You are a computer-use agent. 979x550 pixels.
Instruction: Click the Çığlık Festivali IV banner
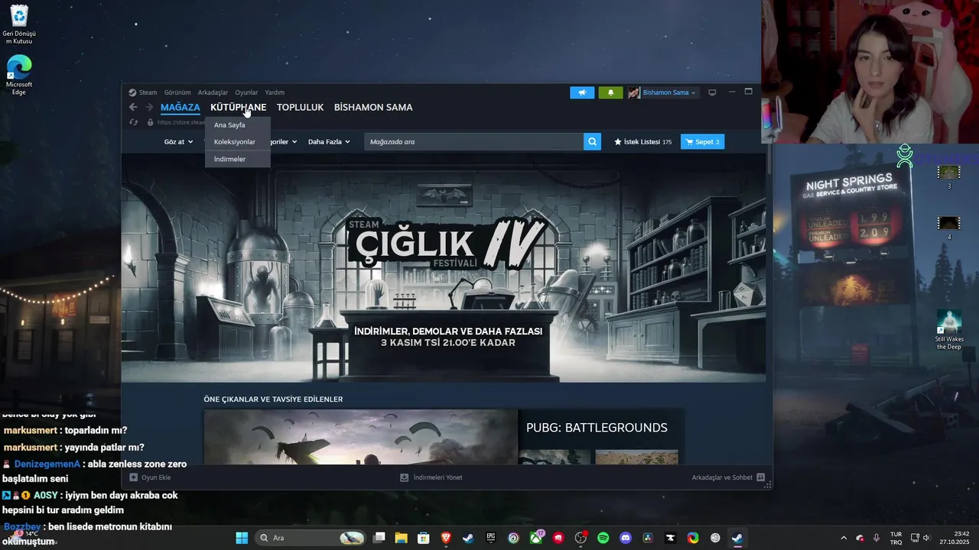pos(444,267)
